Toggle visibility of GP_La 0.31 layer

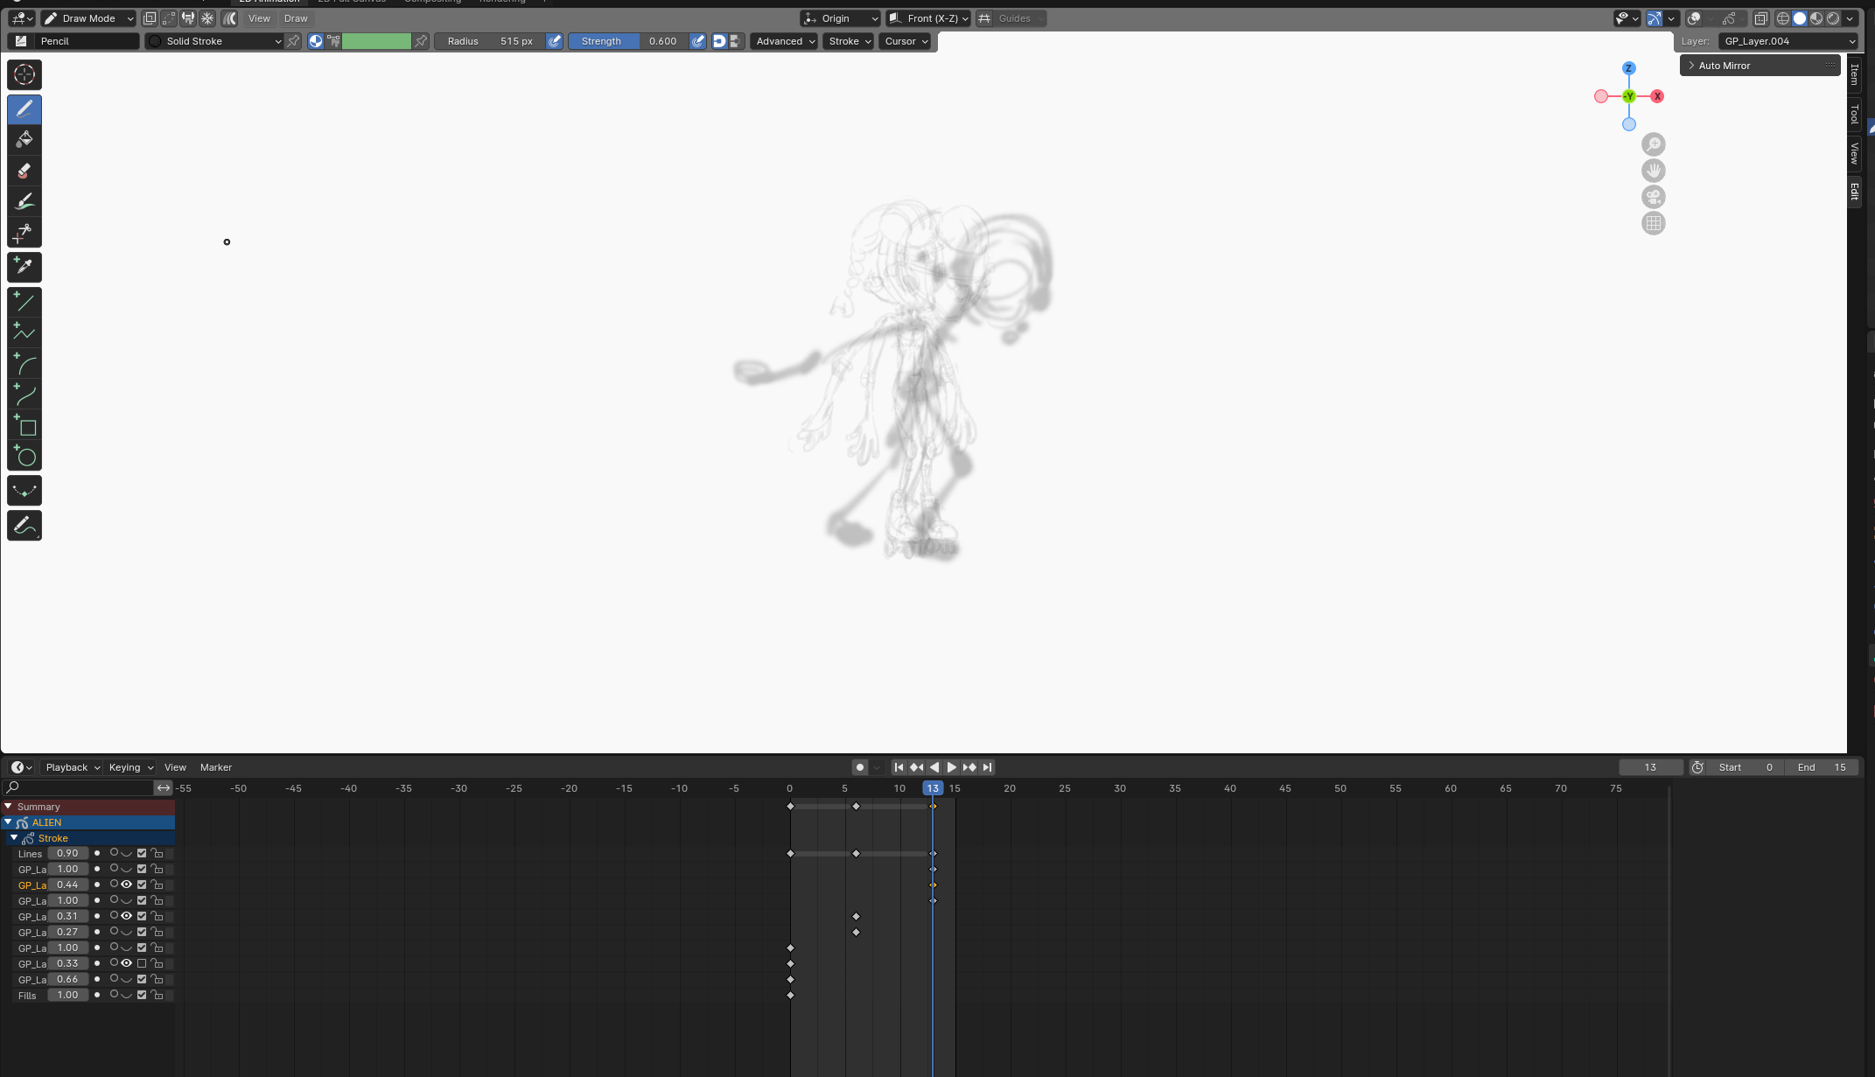click(125, 916)
